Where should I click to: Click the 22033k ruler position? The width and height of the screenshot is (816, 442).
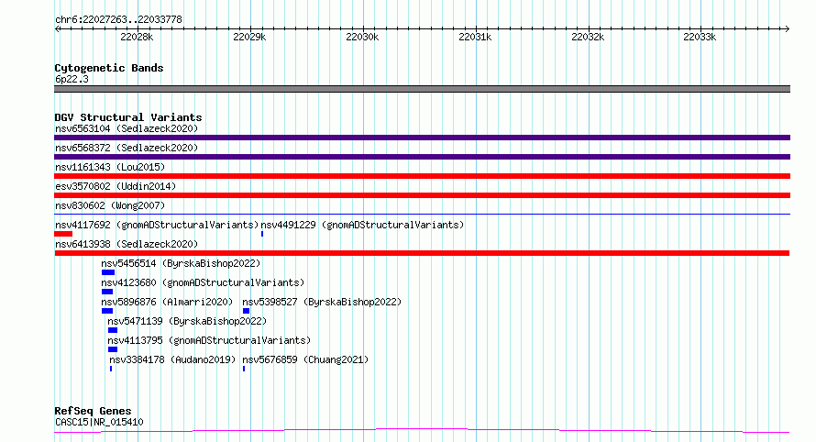pyautogui.click(x=700, y=37)
